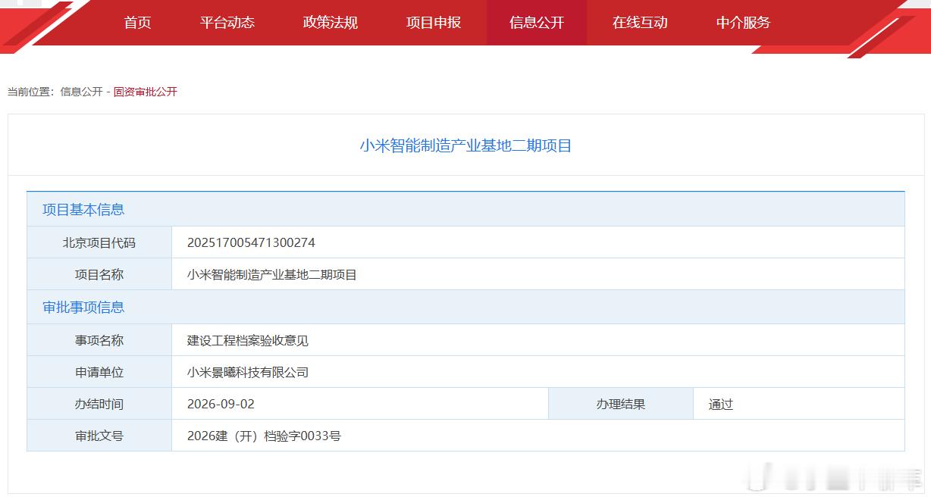Click the 办结时间 label cell
This screenshot has width=931, height=500.
click(x=99, y=404)
